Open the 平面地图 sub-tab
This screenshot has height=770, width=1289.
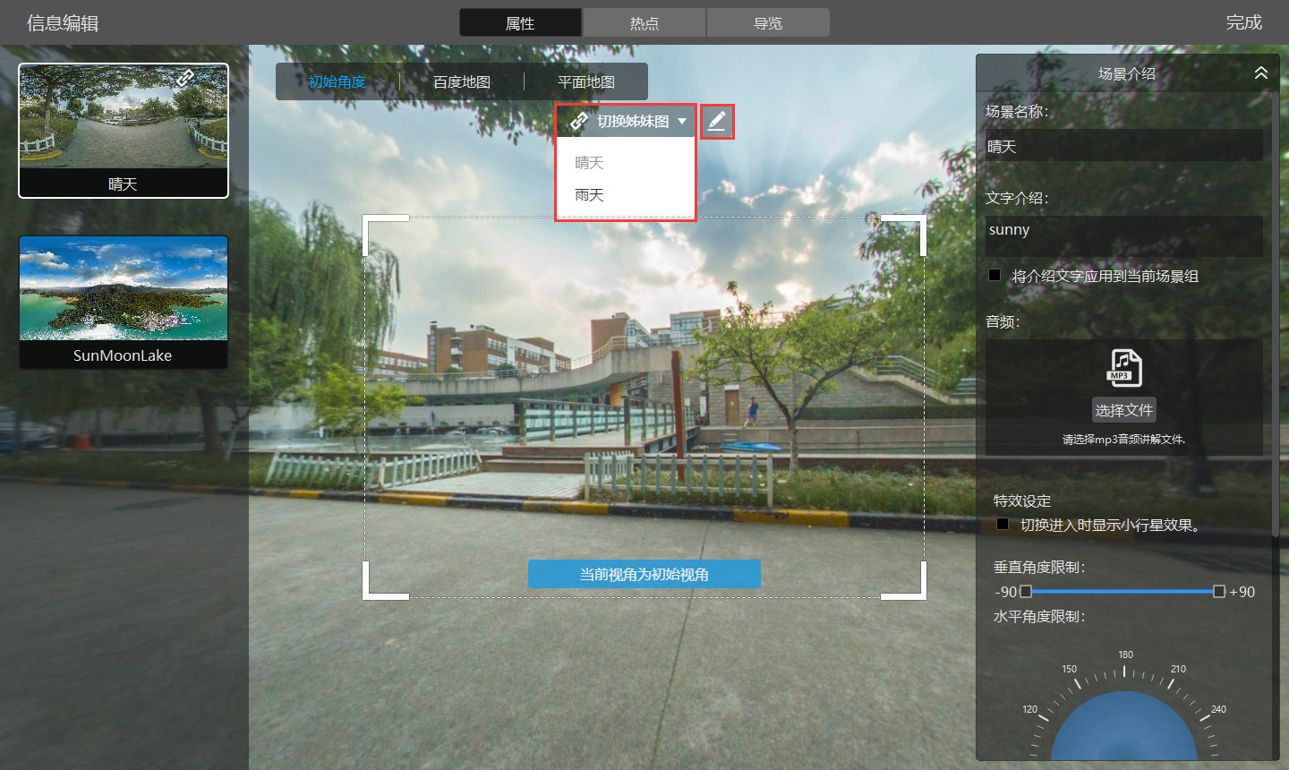pos(586,82)
